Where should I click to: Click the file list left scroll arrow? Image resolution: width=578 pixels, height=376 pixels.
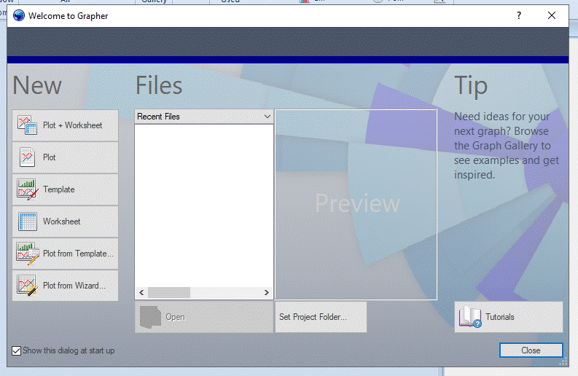(x=141, y=292)
